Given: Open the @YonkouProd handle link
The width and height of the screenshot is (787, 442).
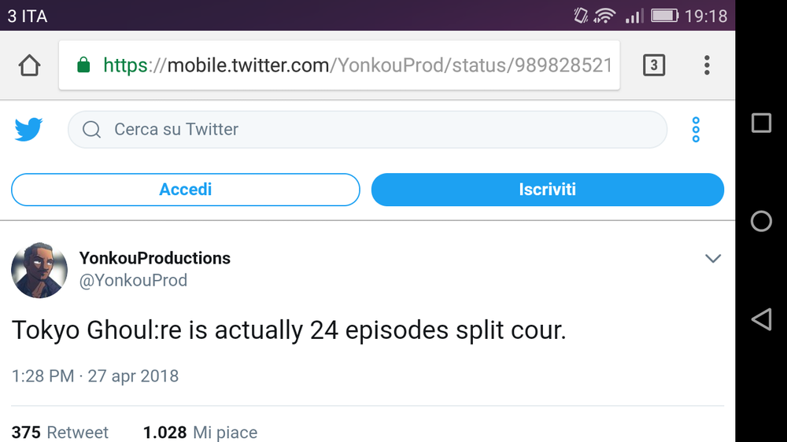Looking at the screenshot, I should (x=133, y=281).
